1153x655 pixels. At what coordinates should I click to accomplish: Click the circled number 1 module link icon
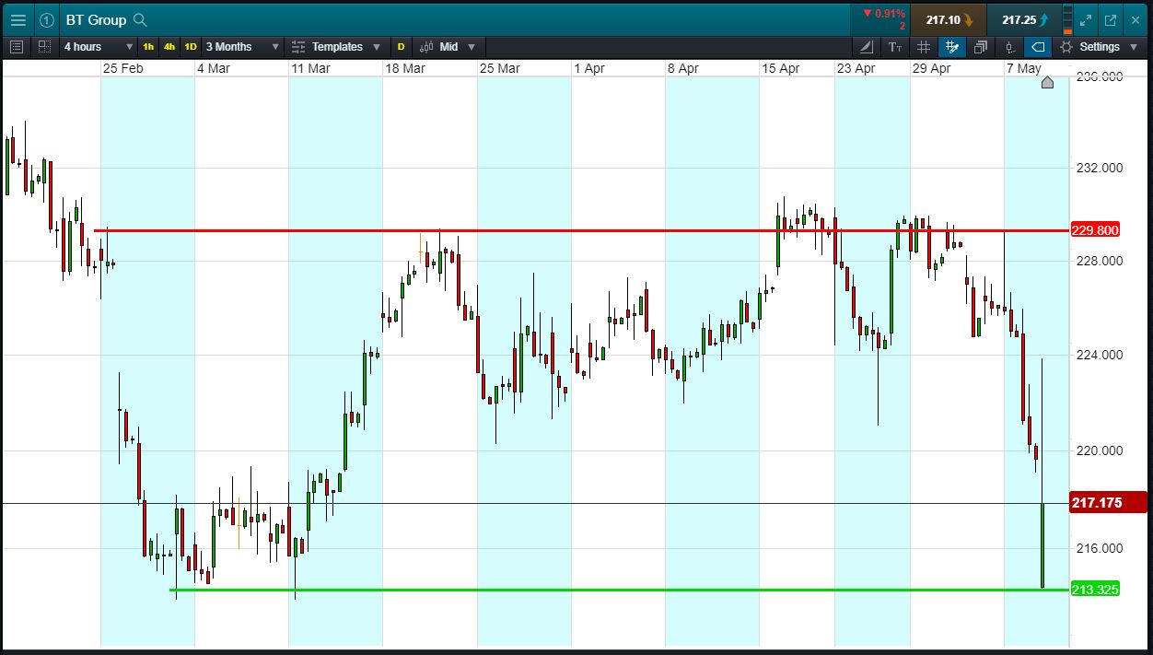point(46,19)
